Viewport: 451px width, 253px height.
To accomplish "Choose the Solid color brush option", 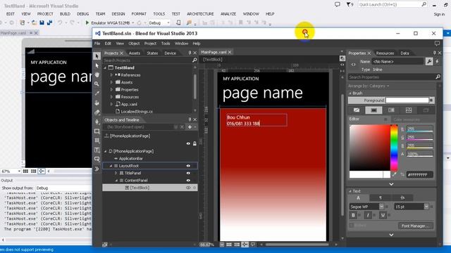I will (x=373, y=110).
